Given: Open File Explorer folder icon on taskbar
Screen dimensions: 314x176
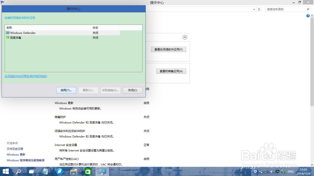Looking at the screenshot, I should pos(73,172).
